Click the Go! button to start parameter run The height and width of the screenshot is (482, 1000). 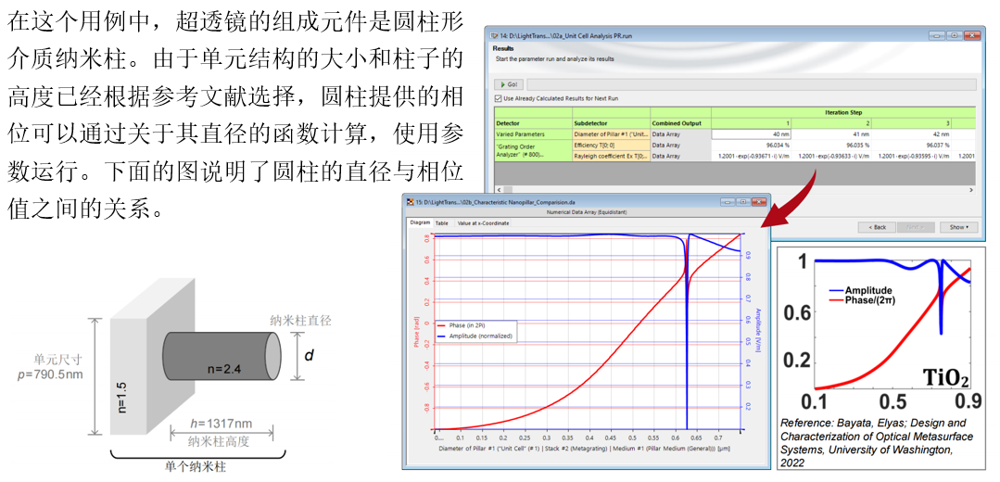click(510, 84)
